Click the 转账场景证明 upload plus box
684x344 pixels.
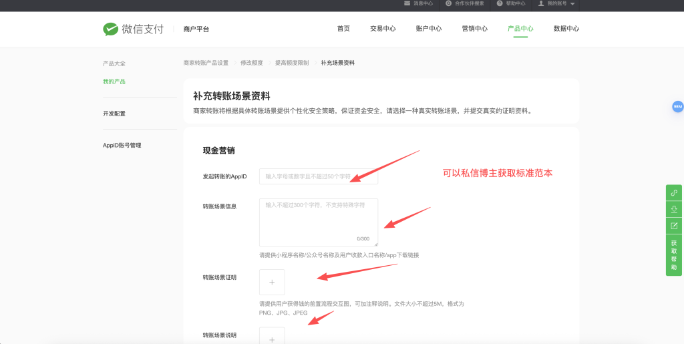pos(272,282)
